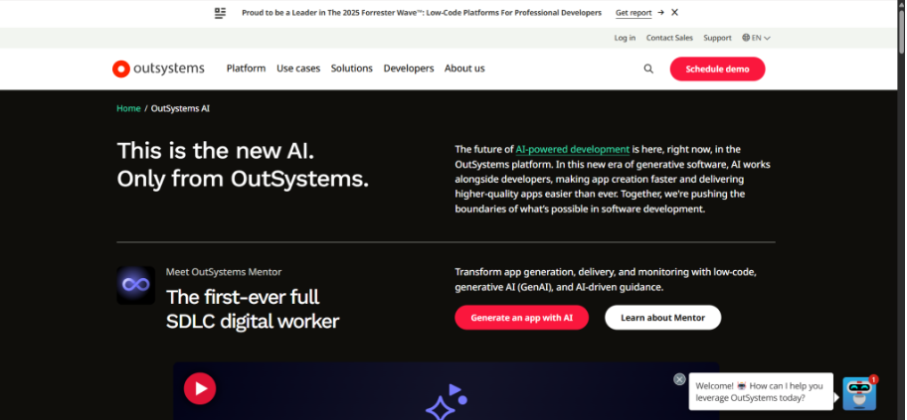Dismiss the Forrester Wave announcement banner
Viewport: 907px width, 420px height.
674,12
